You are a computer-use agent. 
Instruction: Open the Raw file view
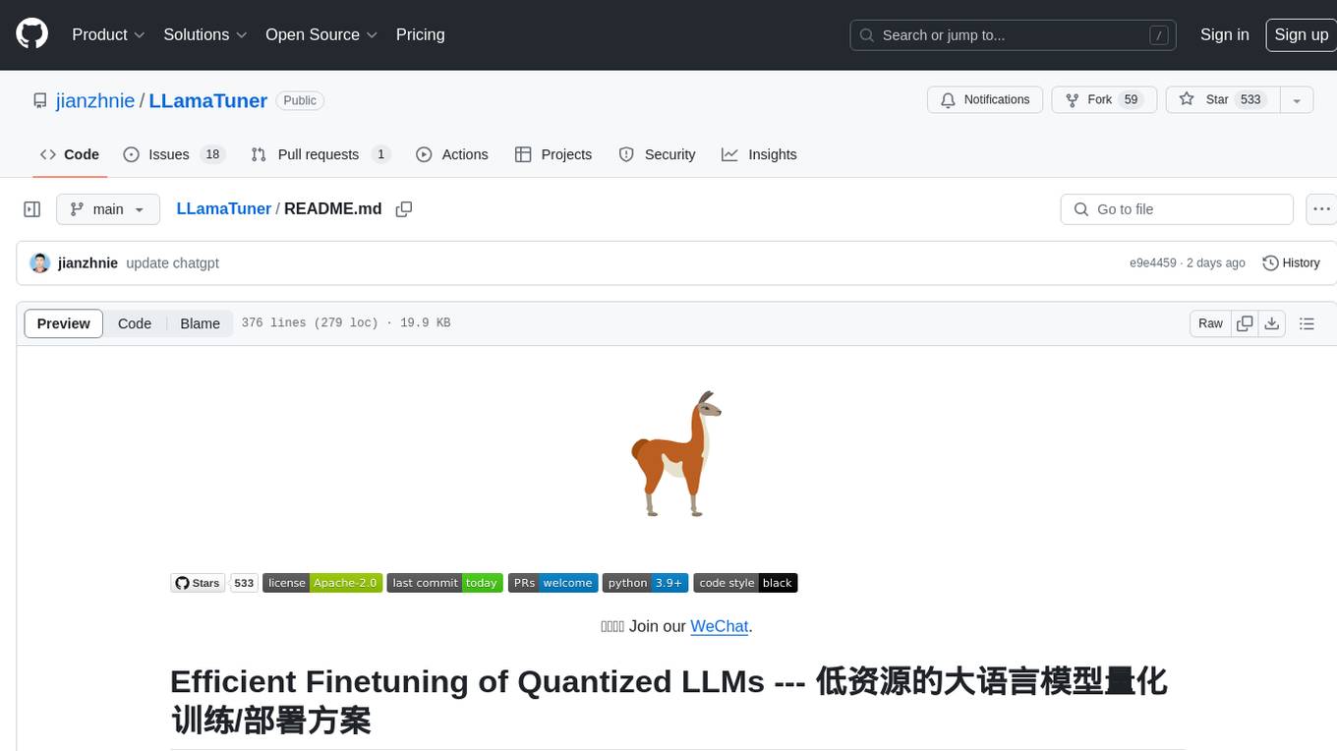(1210, 323)
